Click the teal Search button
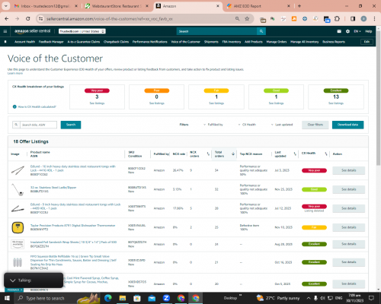The image size is (381, 304). [x=71, y=125]
